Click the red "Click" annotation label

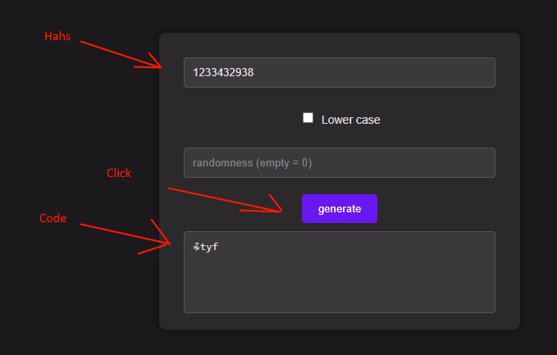(x=119, y=173)
